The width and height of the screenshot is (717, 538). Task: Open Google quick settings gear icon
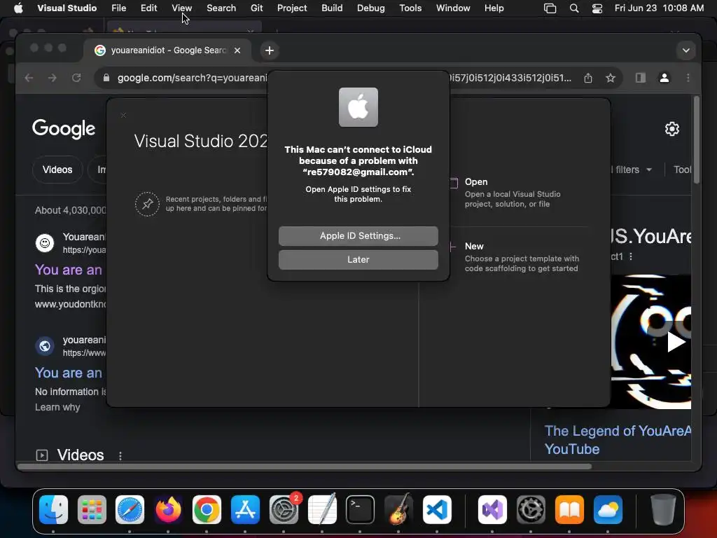click(671, 129)
